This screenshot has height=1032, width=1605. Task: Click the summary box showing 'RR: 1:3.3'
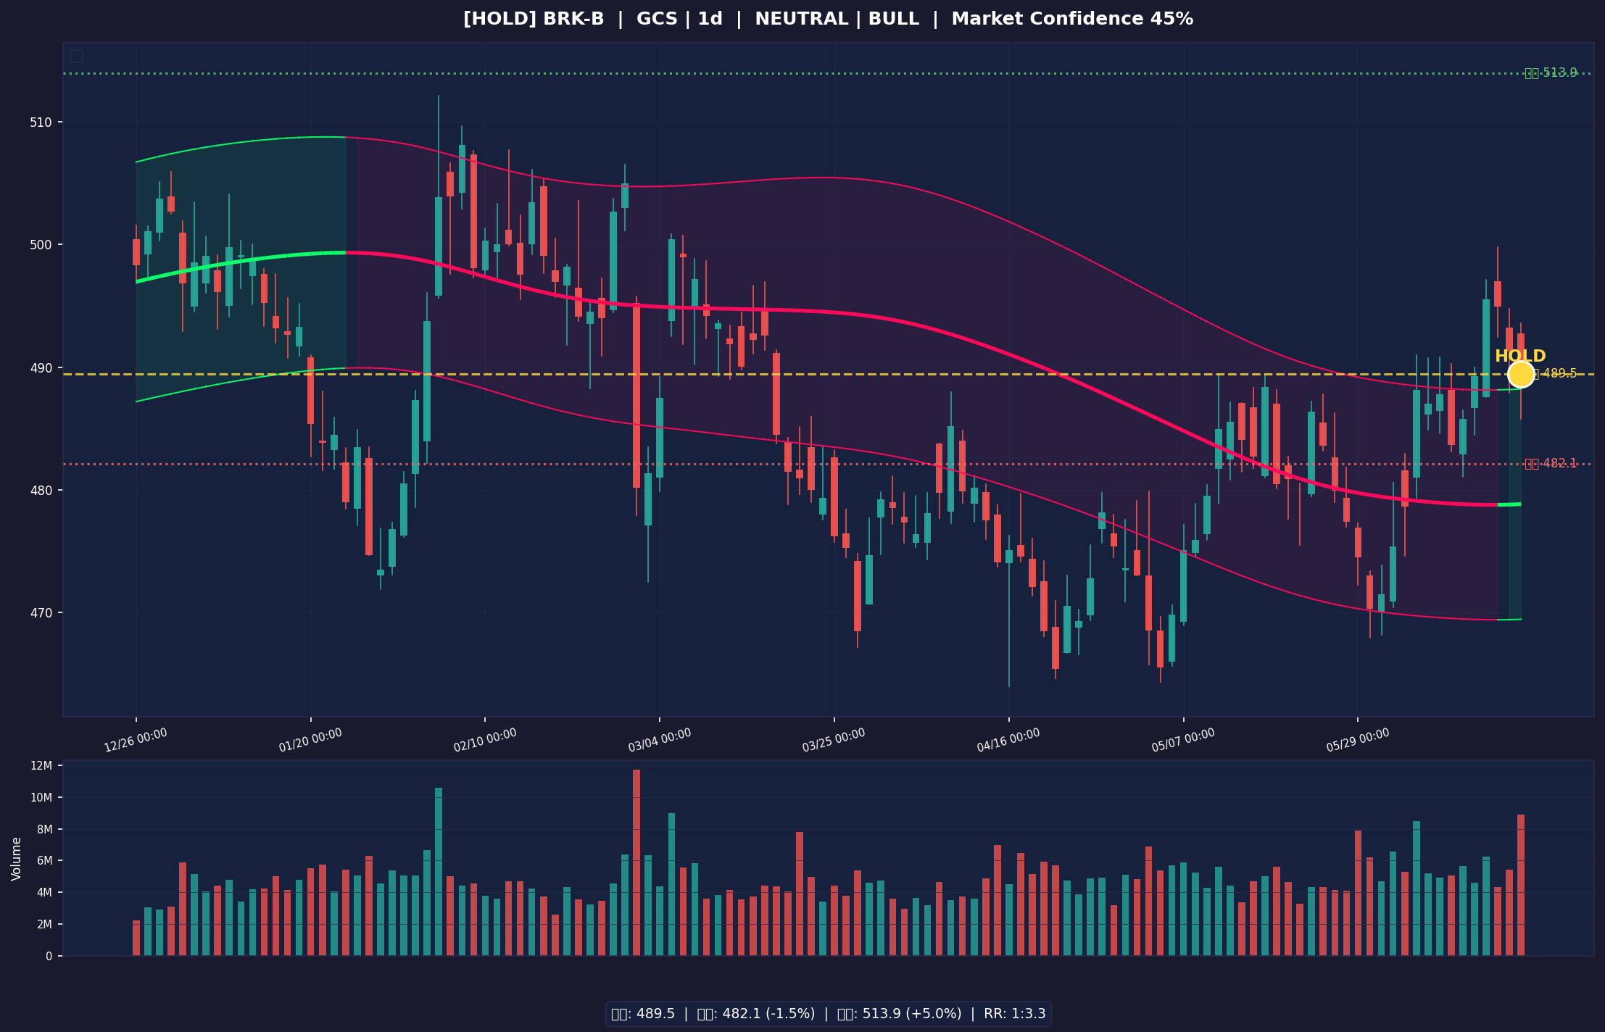click(829, 1014)
